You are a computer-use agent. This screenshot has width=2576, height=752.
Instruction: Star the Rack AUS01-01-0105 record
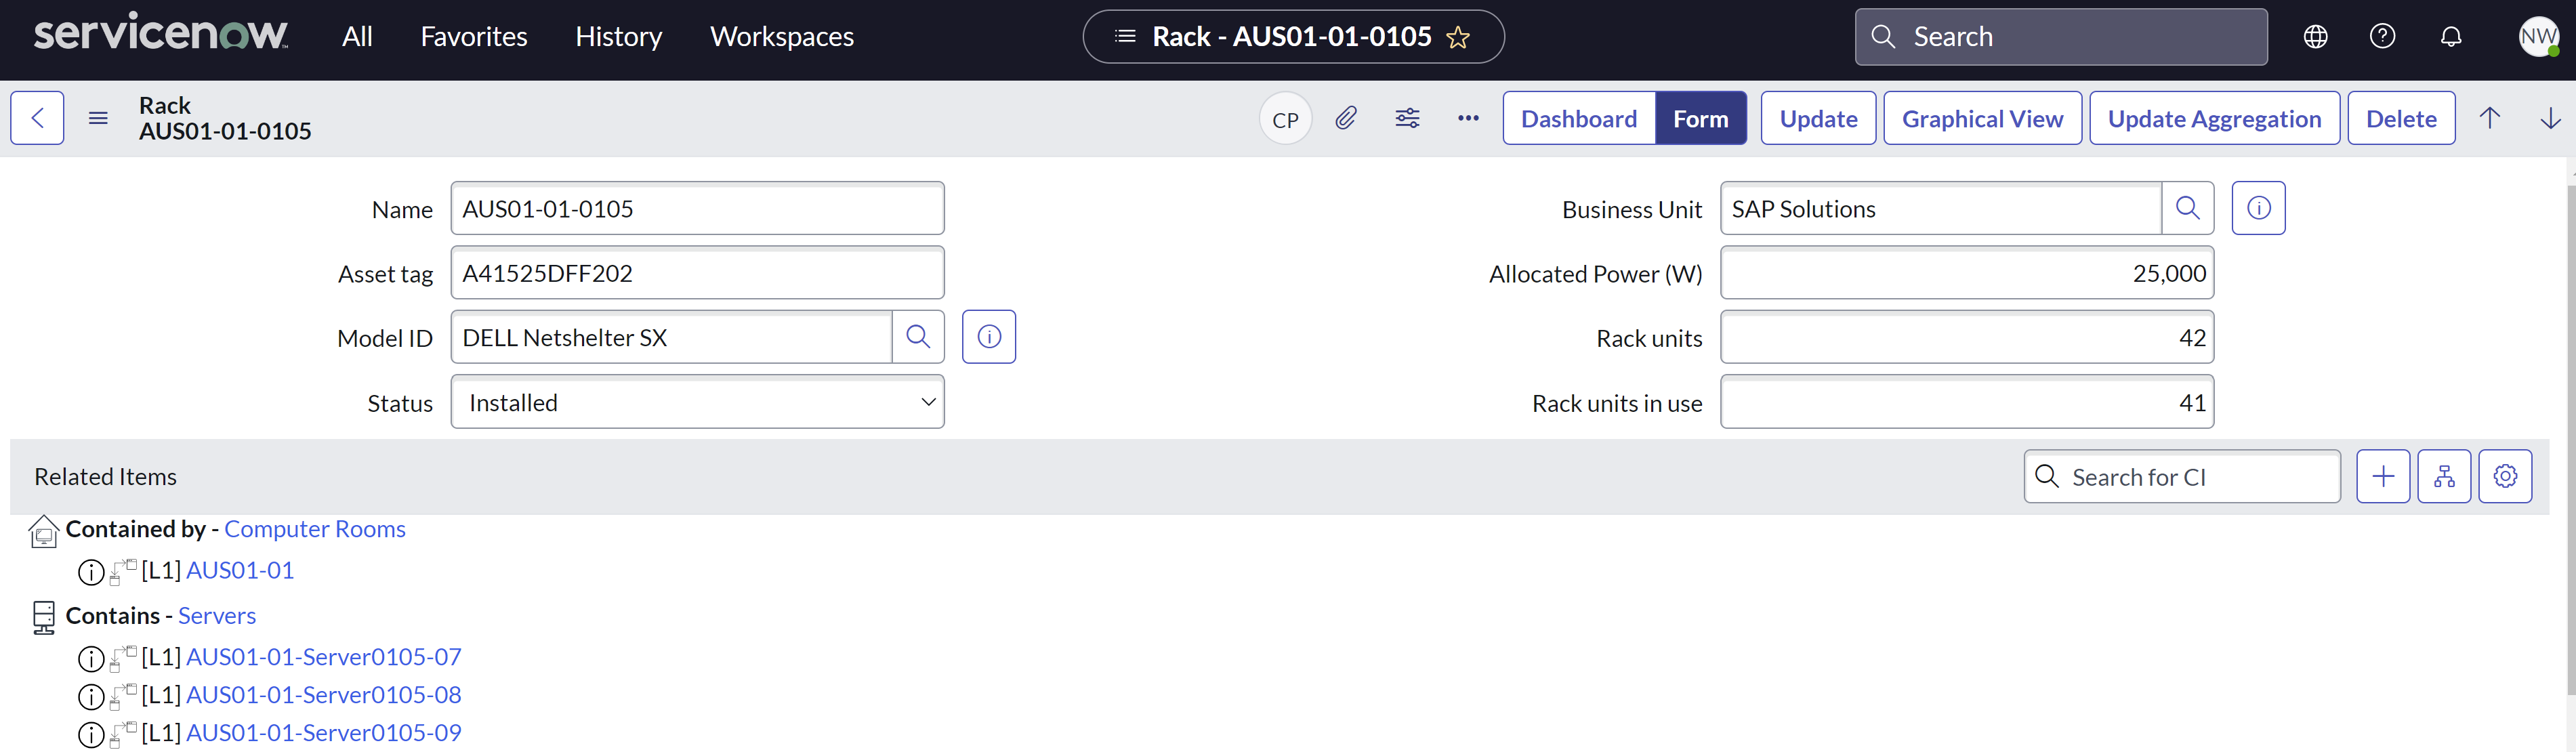click(1459, 37)
